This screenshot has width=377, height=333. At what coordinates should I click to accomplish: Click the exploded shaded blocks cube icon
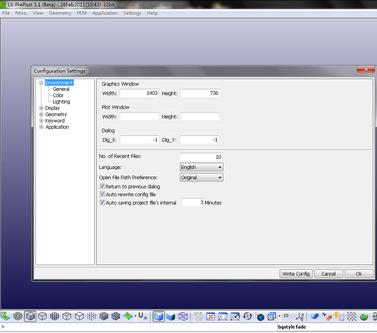116,316
